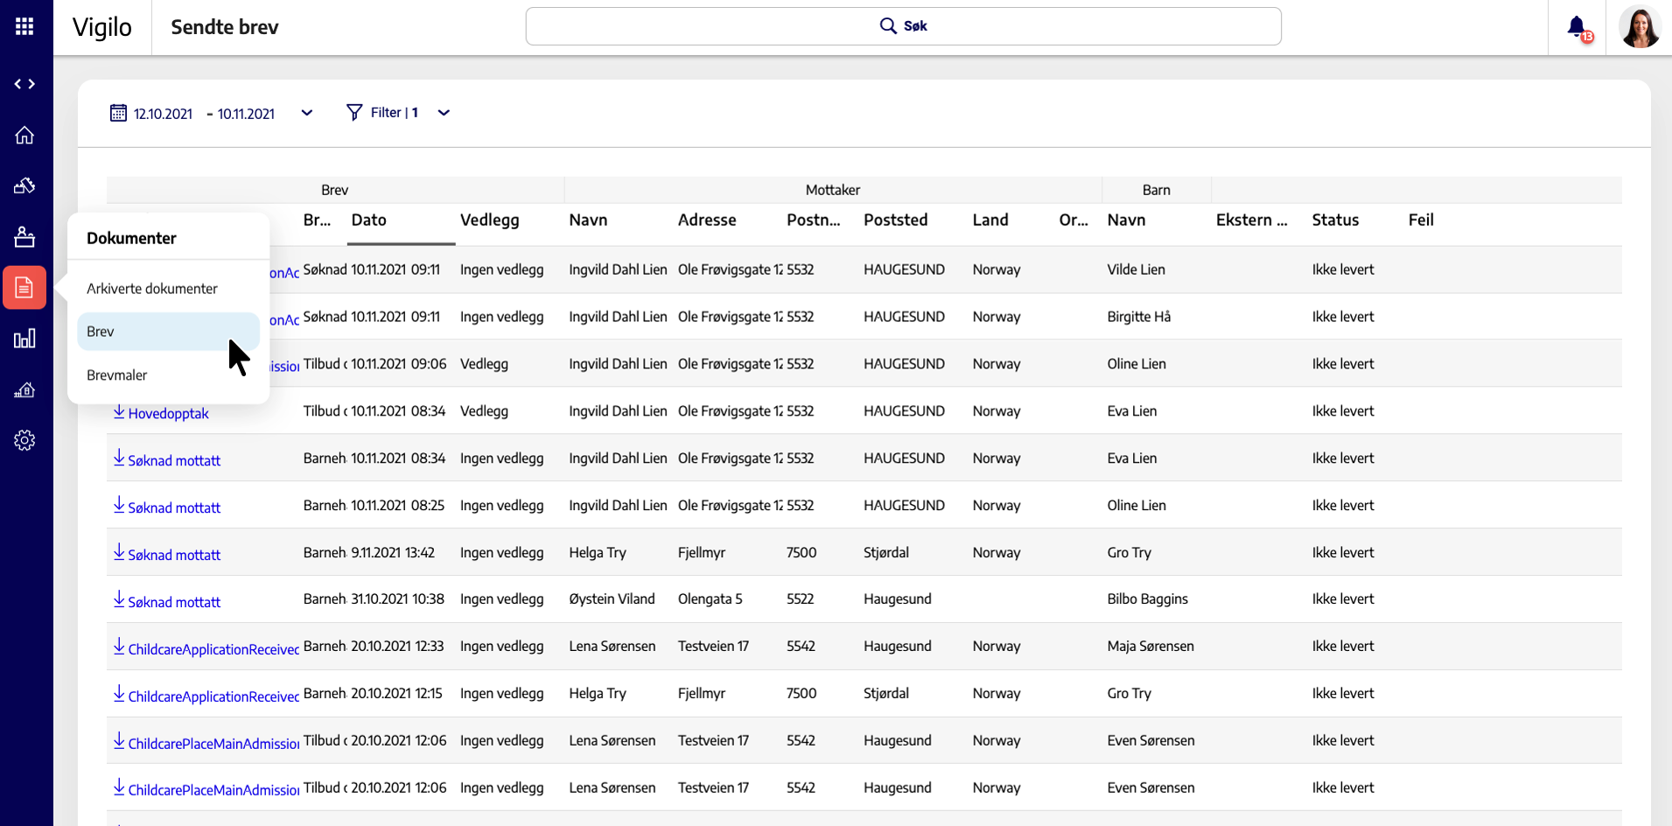Open Søknad mottatt link for Oline Lien
Screen dimensions: 1672x826
click(x=174, y=507)
